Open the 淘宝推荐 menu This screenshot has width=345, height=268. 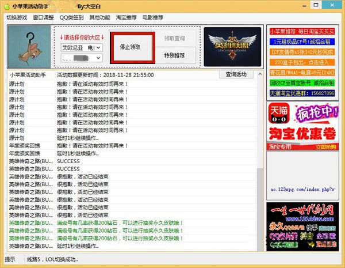pyautogui.click(x=126, y=17)
